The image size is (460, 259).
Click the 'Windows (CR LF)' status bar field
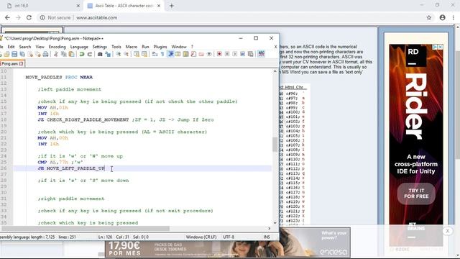pyautogui.click(x=201, y=237)
